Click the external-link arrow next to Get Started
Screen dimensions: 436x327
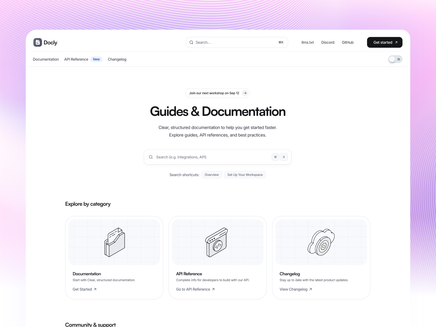[x=95, y=289]
